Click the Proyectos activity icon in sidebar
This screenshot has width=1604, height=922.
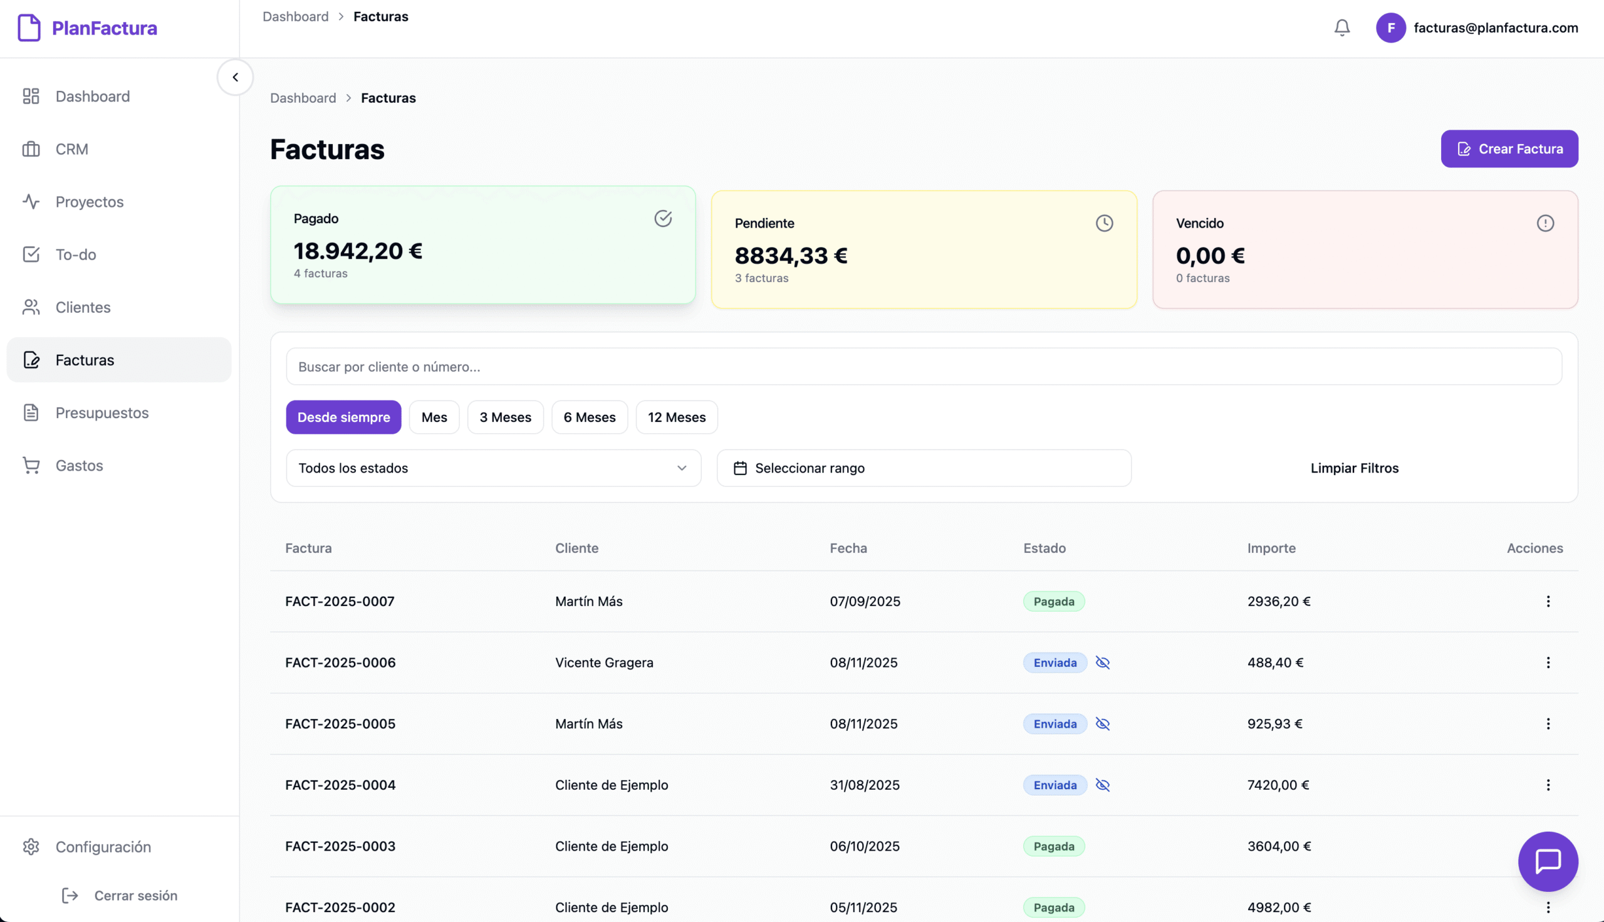[x=31, y=202]
